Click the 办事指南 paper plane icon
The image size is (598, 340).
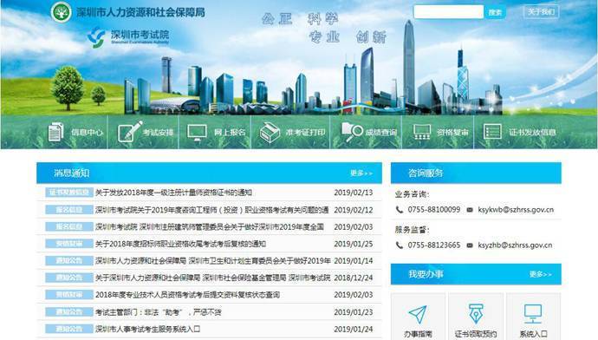[x=418, y=314]
